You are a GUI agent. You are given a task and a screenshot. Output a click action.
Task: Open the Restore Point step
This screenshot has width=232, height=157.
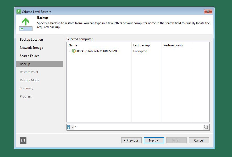(x=29, y=72)
